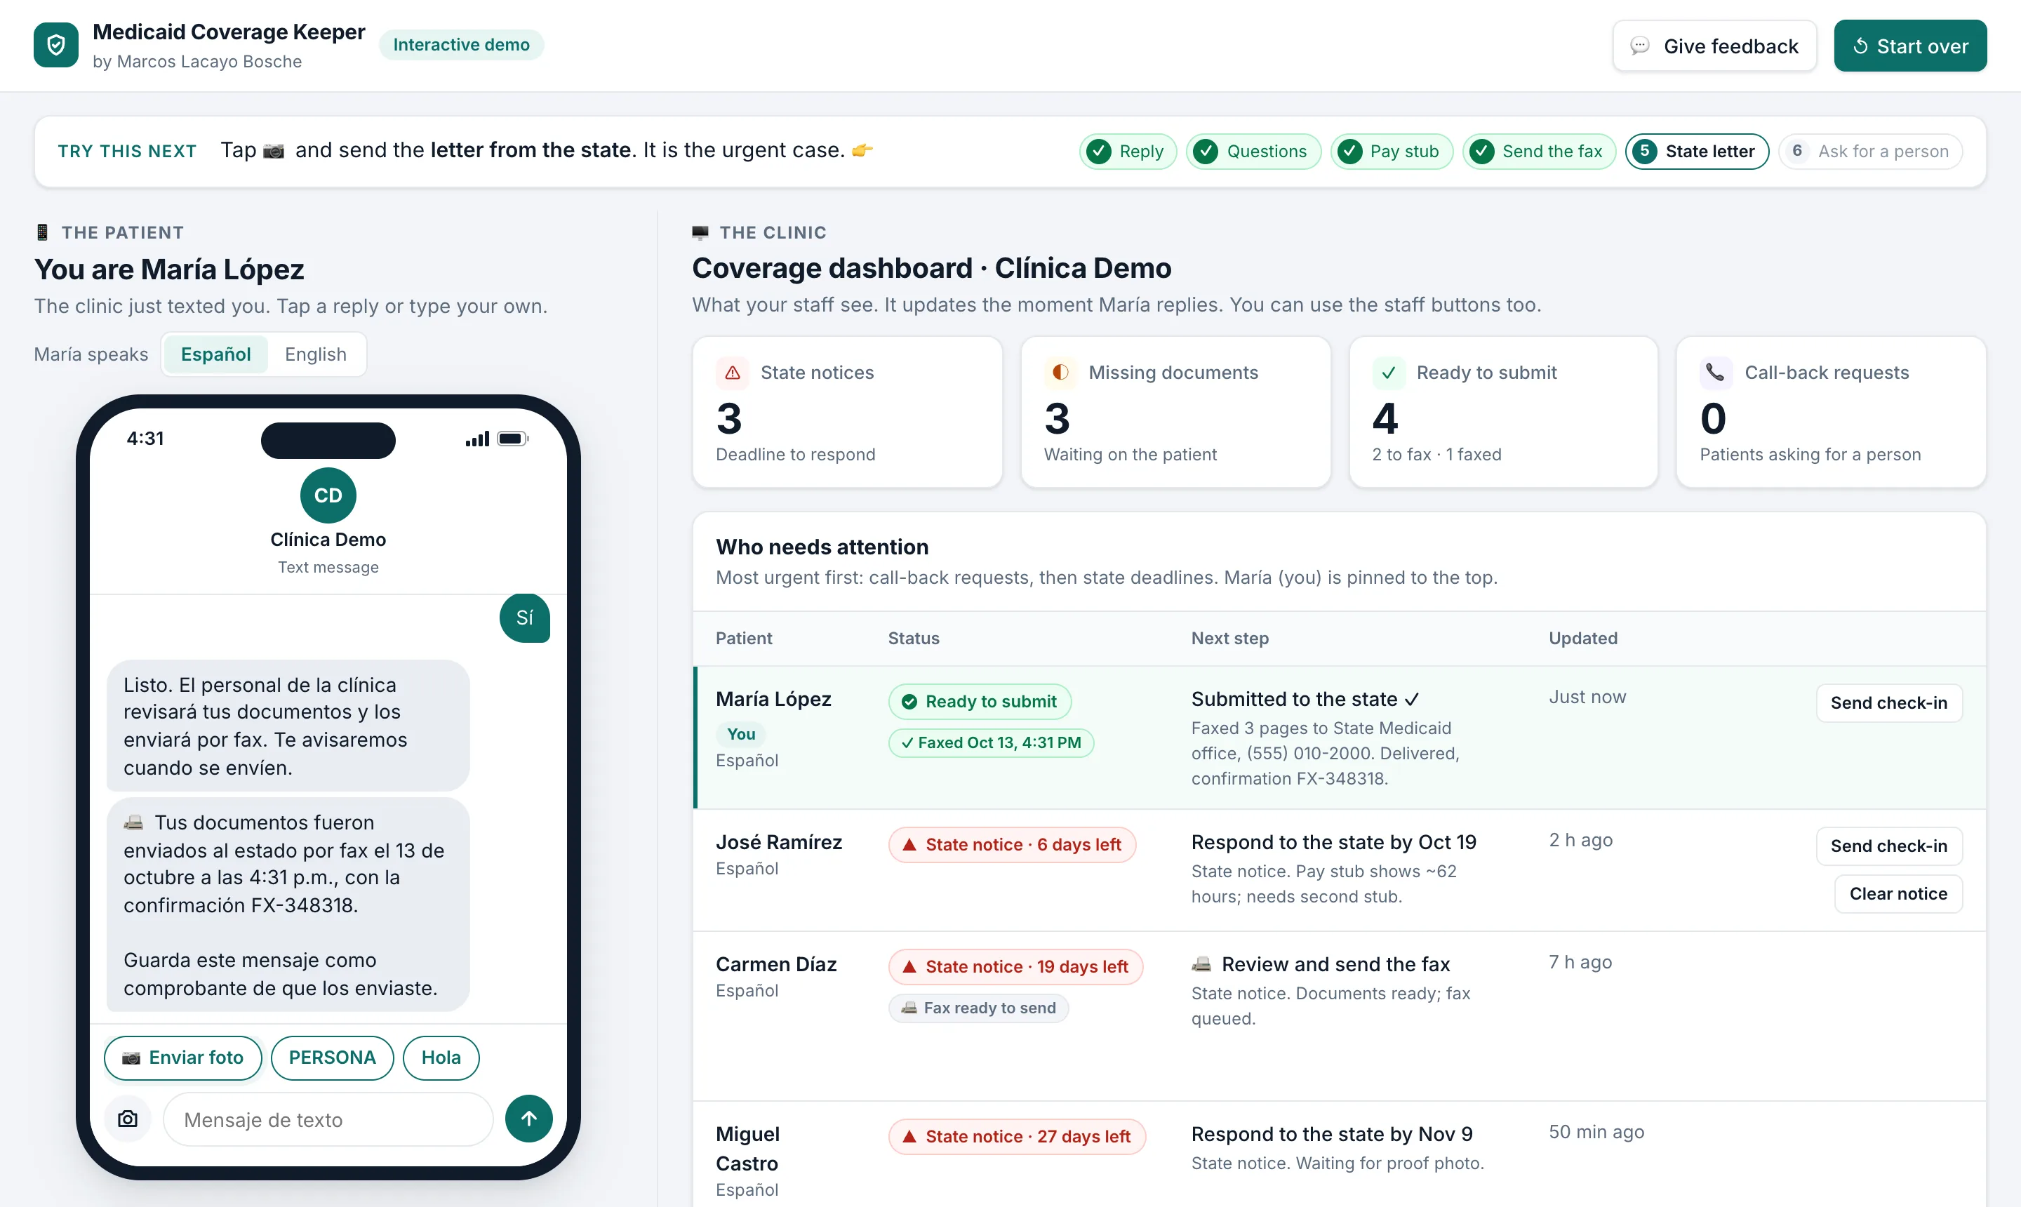Click the green check on the Reply step

(1100, 152)
